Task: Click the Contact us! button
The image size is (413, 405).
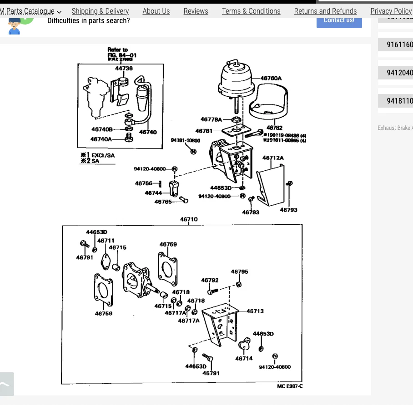Action: pos(339,22)
